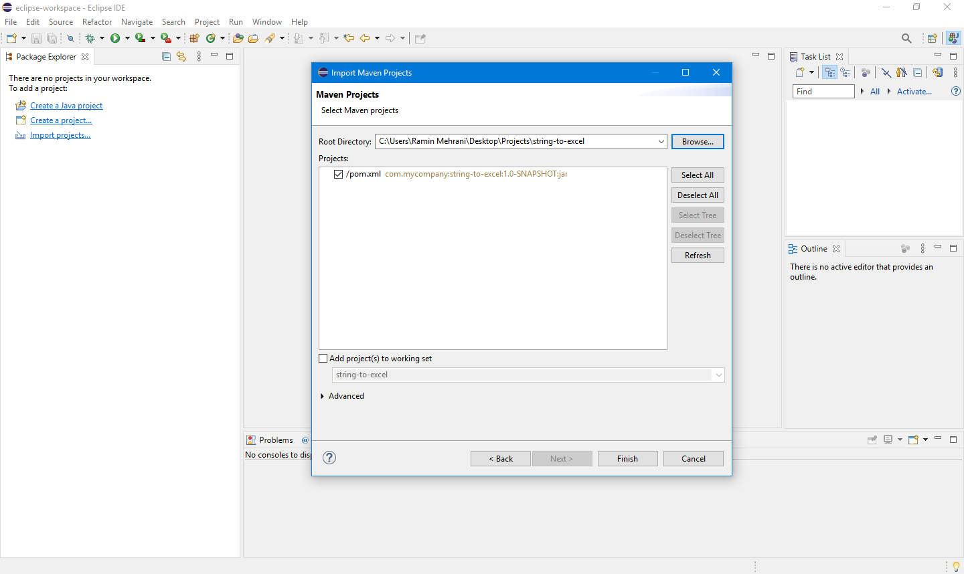The image size is (964, 574).
Task: Click the Open Perspective icon
Action: tap(932, 38)
